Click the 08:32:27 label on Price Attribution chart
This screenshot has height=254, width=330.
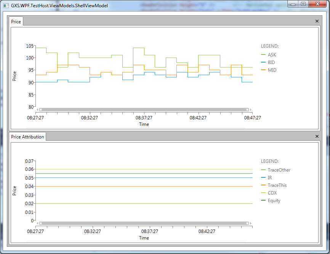click(93, 231)
